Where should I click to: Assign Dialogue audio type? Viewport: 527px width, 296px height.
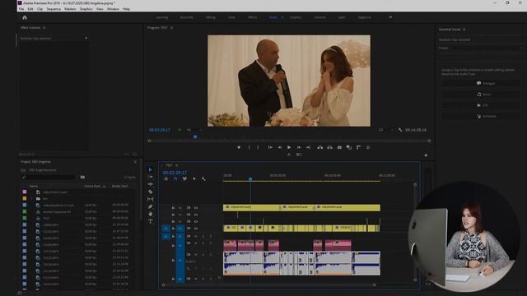point(481,83)
